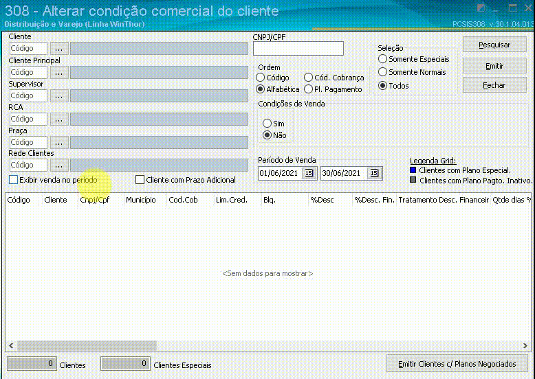Click Sem dados para mostrar text
535x379 pixels.
tap(267, 273)
